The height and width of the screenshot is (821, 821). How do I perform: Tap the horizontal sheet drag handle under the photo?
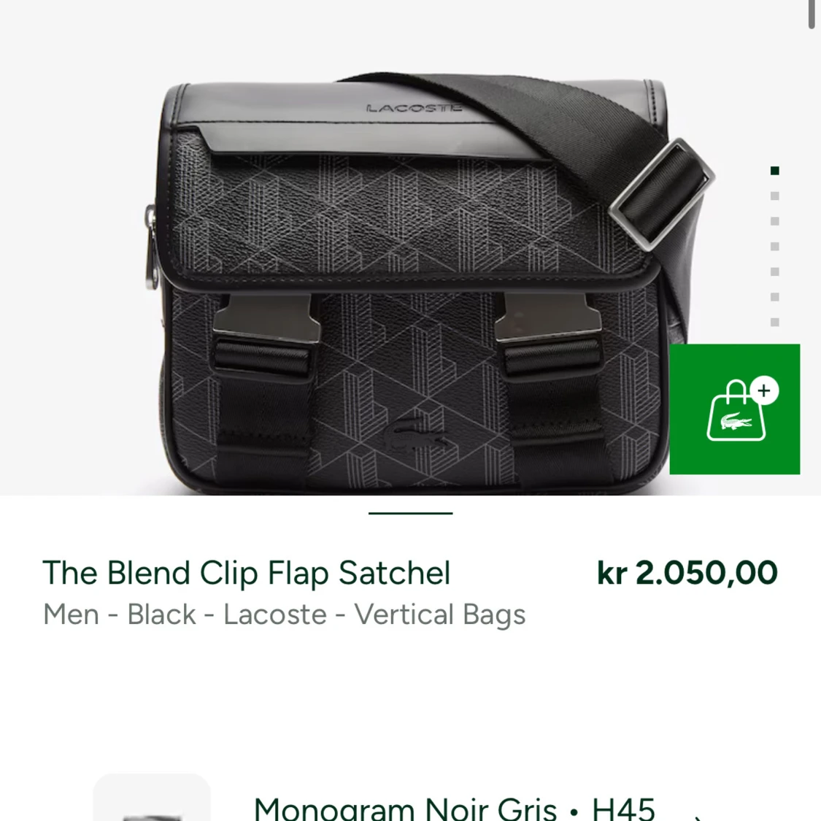(x=410, y=513)
